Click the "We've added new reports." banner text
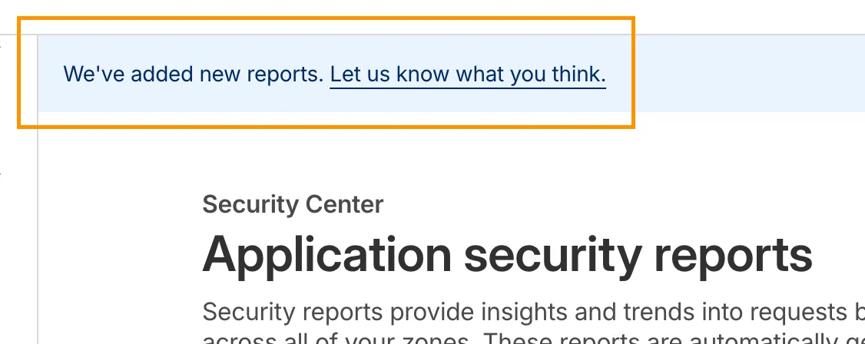This screenshot has height=344, width=865. click(194, 74)
